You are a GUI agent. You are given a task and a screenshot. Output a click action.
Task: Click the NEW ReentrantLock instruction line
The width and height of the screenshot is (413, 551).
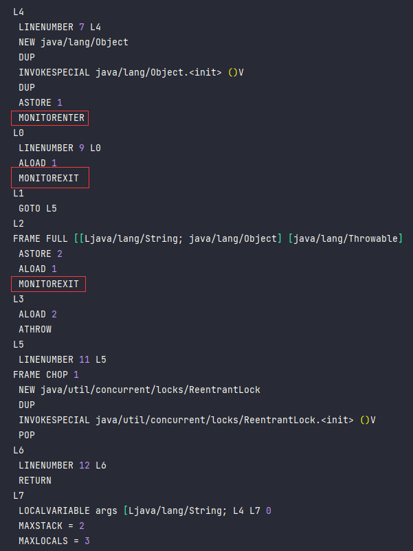pyautogui.click(x=139, y=390)
